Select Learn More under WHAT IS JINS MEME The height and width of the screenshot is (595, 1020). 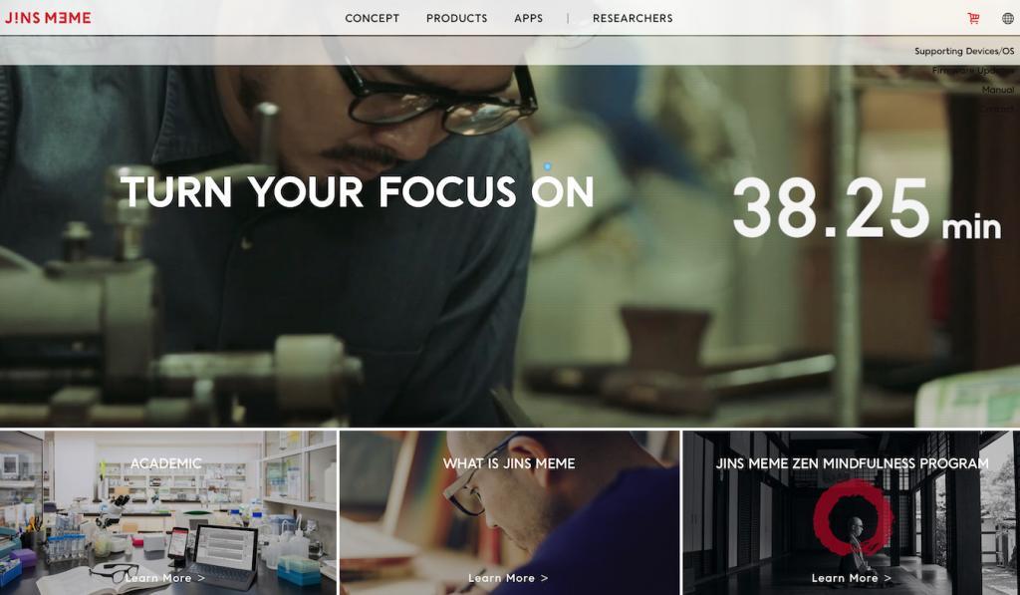(x=508, y=578)
